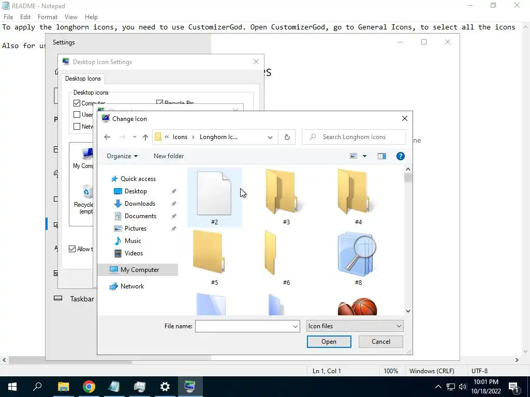Select the basketball sports icon

pos(358,306)
